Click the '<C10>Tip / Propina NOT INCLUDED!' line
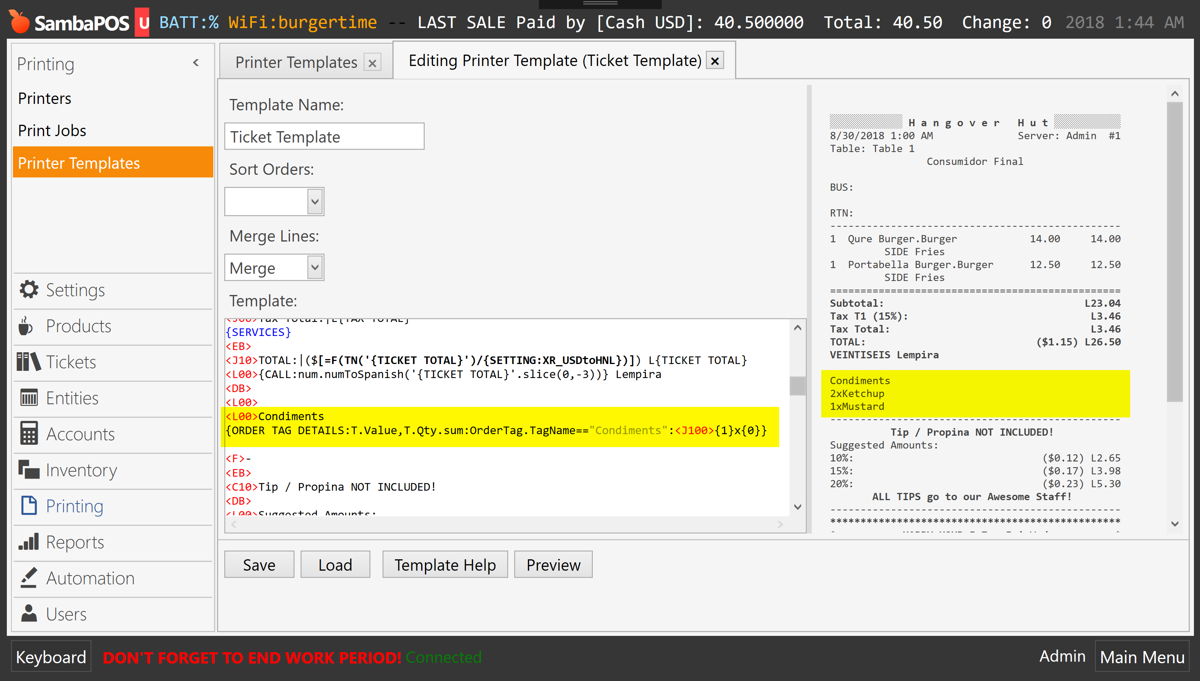The width and height of the screenshot is (1200, 681). (331, 487)
